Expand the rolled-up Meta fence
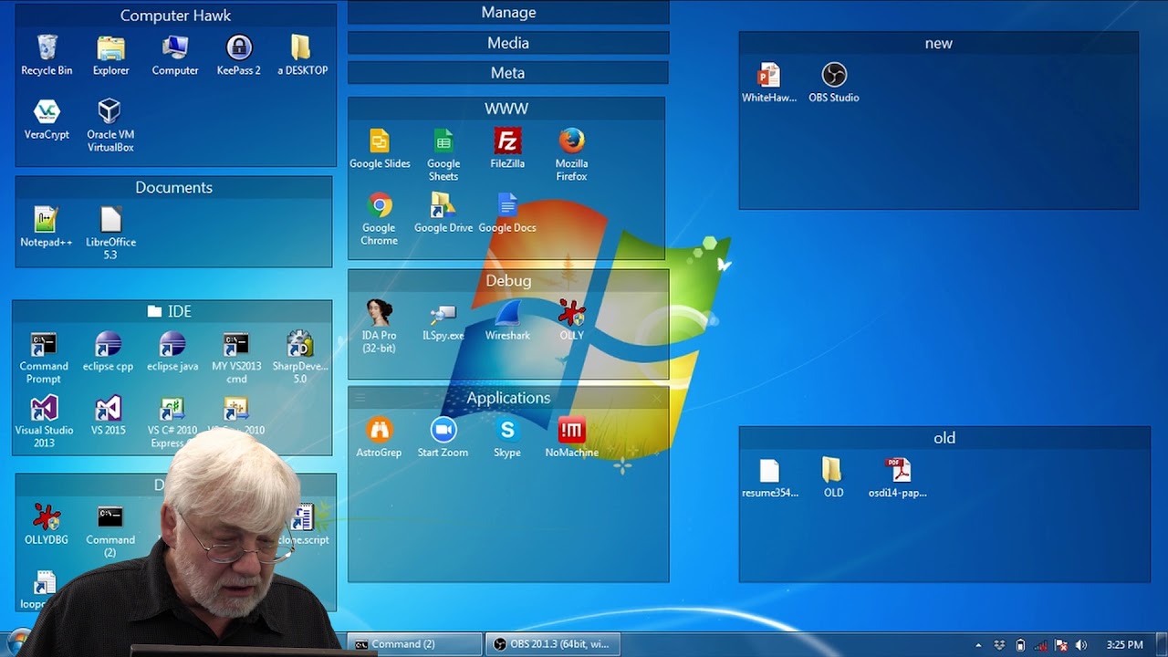Viewport: 1168px width, 657px height. [508, 73]
